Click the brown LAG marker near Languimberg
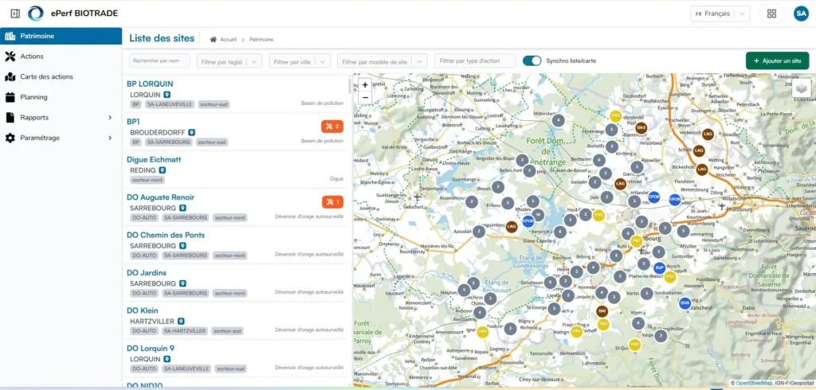This screenshot has width=816, height=390. [512, 227]
